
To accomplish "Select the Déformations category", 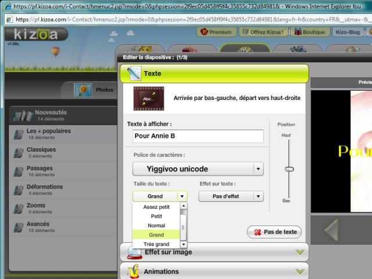I will click(63, 190).
